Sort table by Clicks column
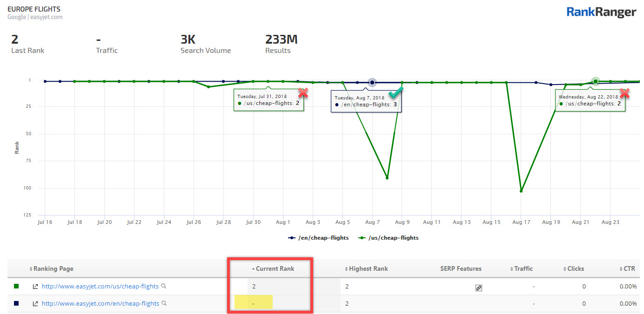Viewport: 644px width, 314px height. (573, 268)
